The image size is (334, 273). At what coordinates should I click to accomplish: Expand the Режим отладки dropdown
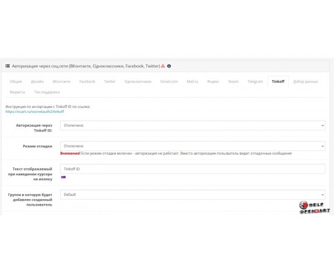coord(193,146)
